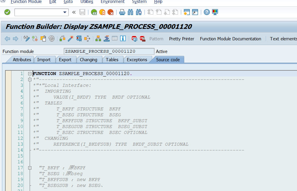Click the Set External Breakpoint stop icon
This screenshot has width=297, height=191.
tap(143, 39)
